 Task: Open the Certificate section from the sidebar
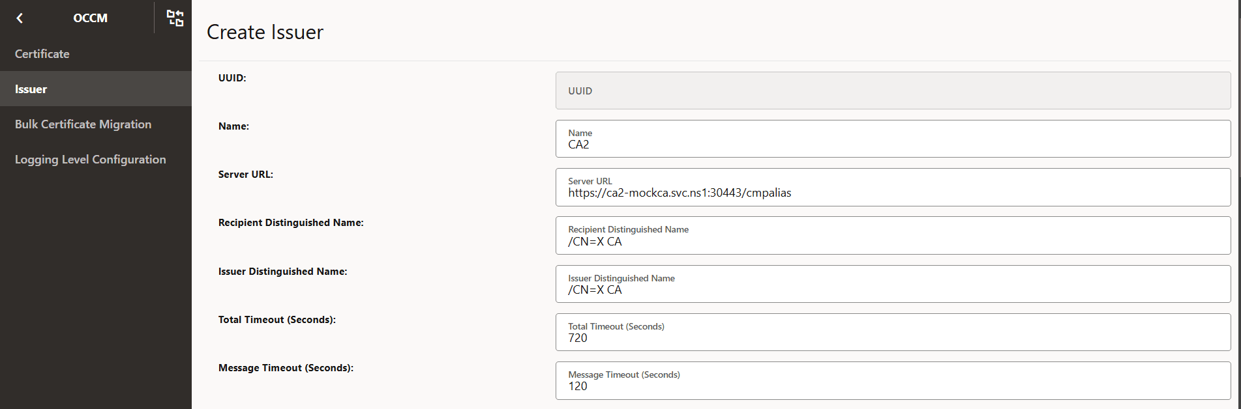[42, 53]
